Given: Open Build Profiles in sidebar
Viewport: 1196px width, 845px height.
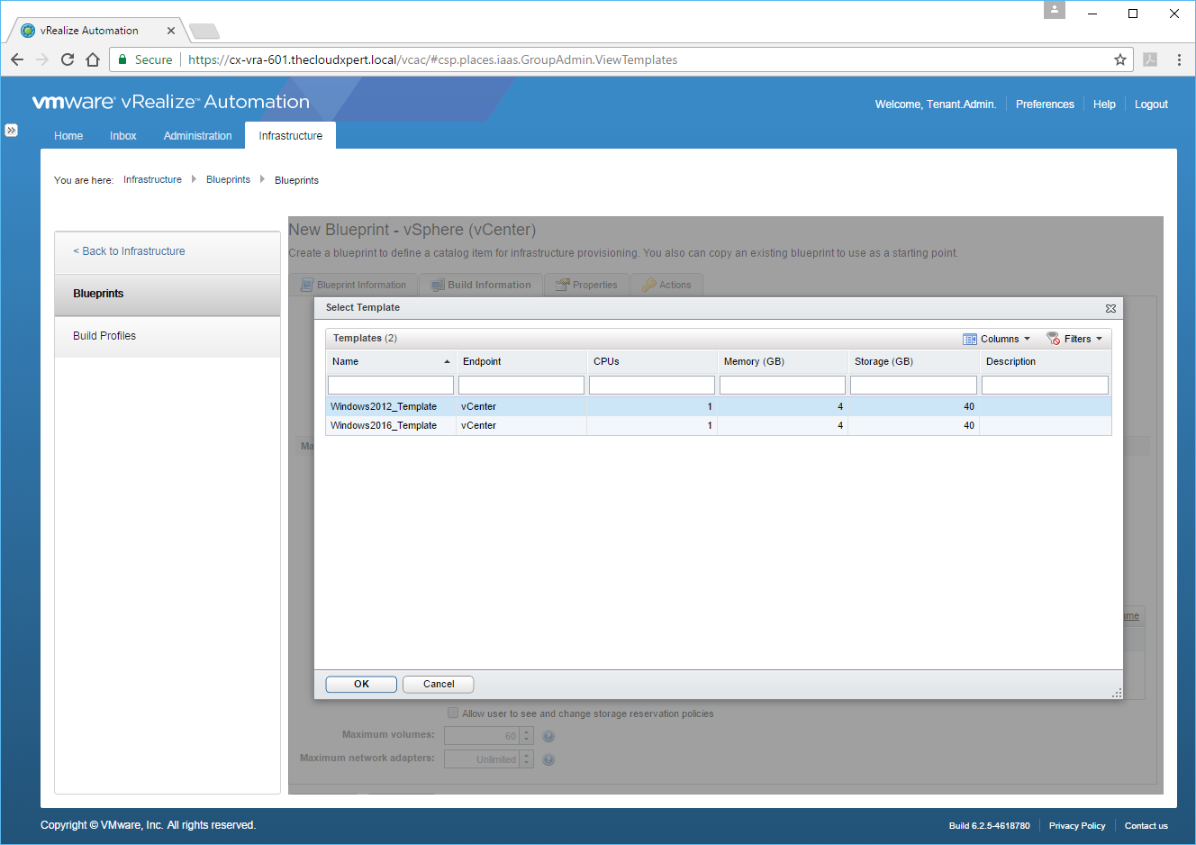Looking at the screenshot, I should tap(104, 336).
